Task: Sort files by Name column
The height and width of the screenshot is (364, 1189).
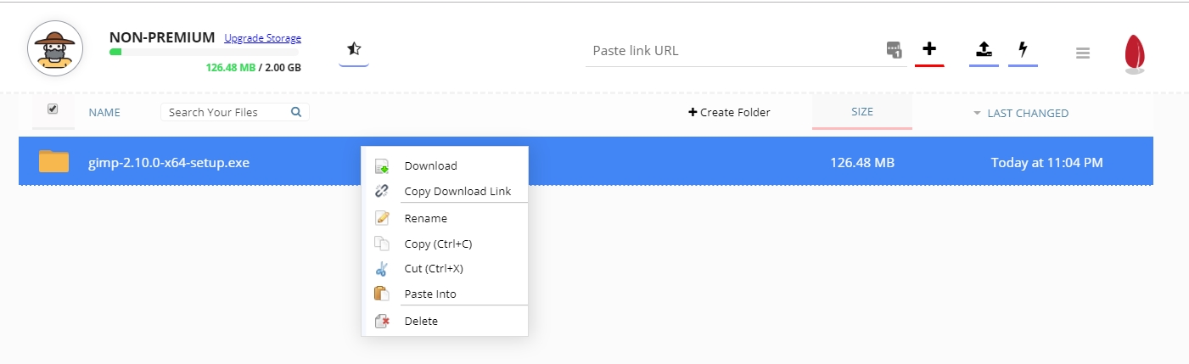Action: pos(104,112)
